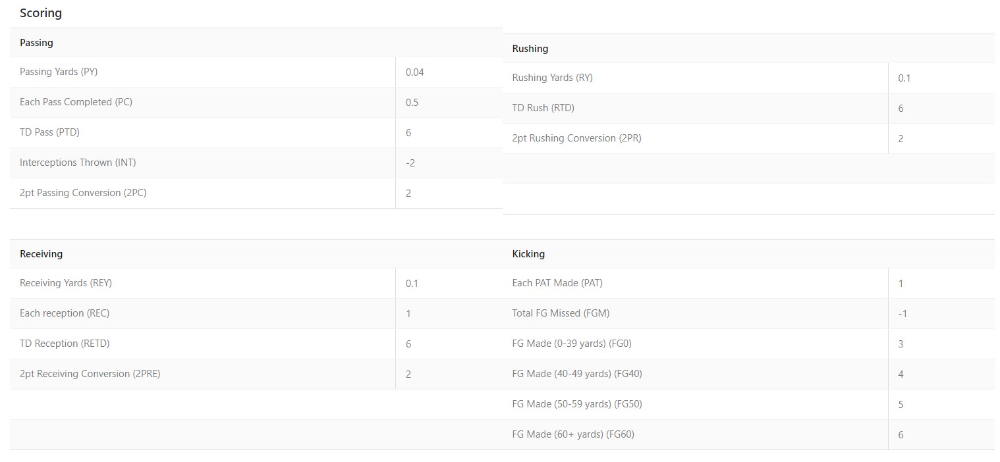Click the 2pt Receiving Conversion (2PRE) label
The width and height of the screenshot is (1000, 462).
90,374
